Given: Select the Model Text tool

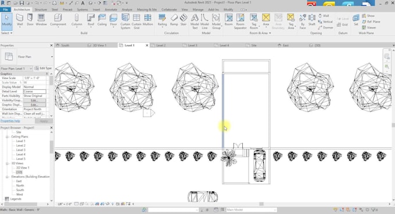Looking at the screenshot, I should 195,21.
